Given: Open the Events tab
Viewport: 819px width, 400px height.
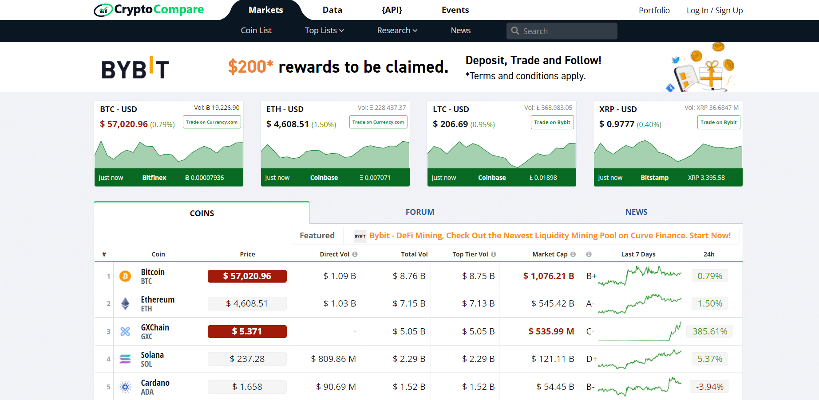Looking at the screenshot, I should click(x=455, y=10).
